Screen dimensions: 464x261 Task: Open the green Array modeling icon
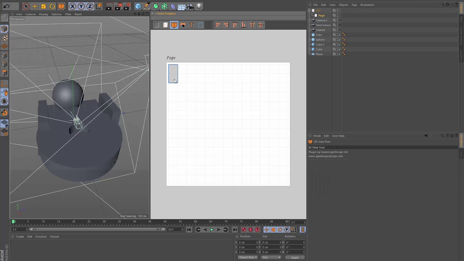click(x=164, y=6)
